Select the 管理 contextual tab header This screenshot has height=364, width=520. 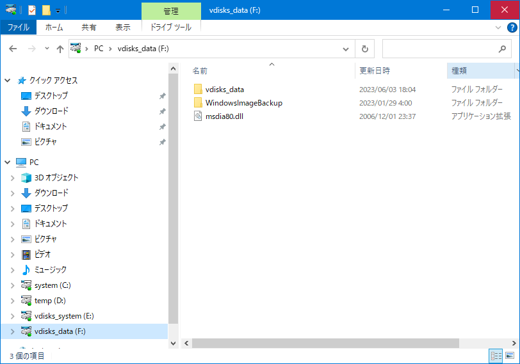[171, 11]
